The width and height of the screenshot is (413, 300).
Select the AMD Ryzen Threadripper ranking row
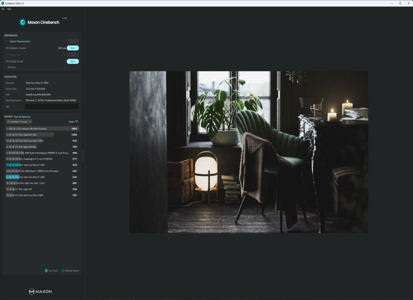click(42, 153)
